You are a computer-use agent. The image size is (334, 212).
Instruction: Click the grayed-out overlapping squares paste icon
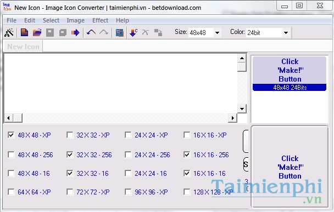coord(158,33)
